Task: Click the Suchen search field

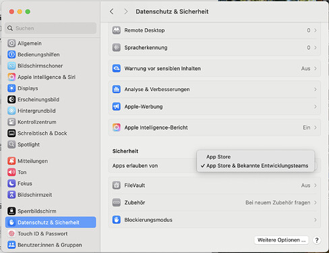Action: coord(51,28)
